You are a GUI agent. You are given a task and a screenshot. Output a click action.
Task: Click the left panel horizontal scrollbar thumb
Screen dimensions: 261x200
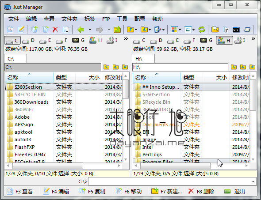[x=48, y=166]
